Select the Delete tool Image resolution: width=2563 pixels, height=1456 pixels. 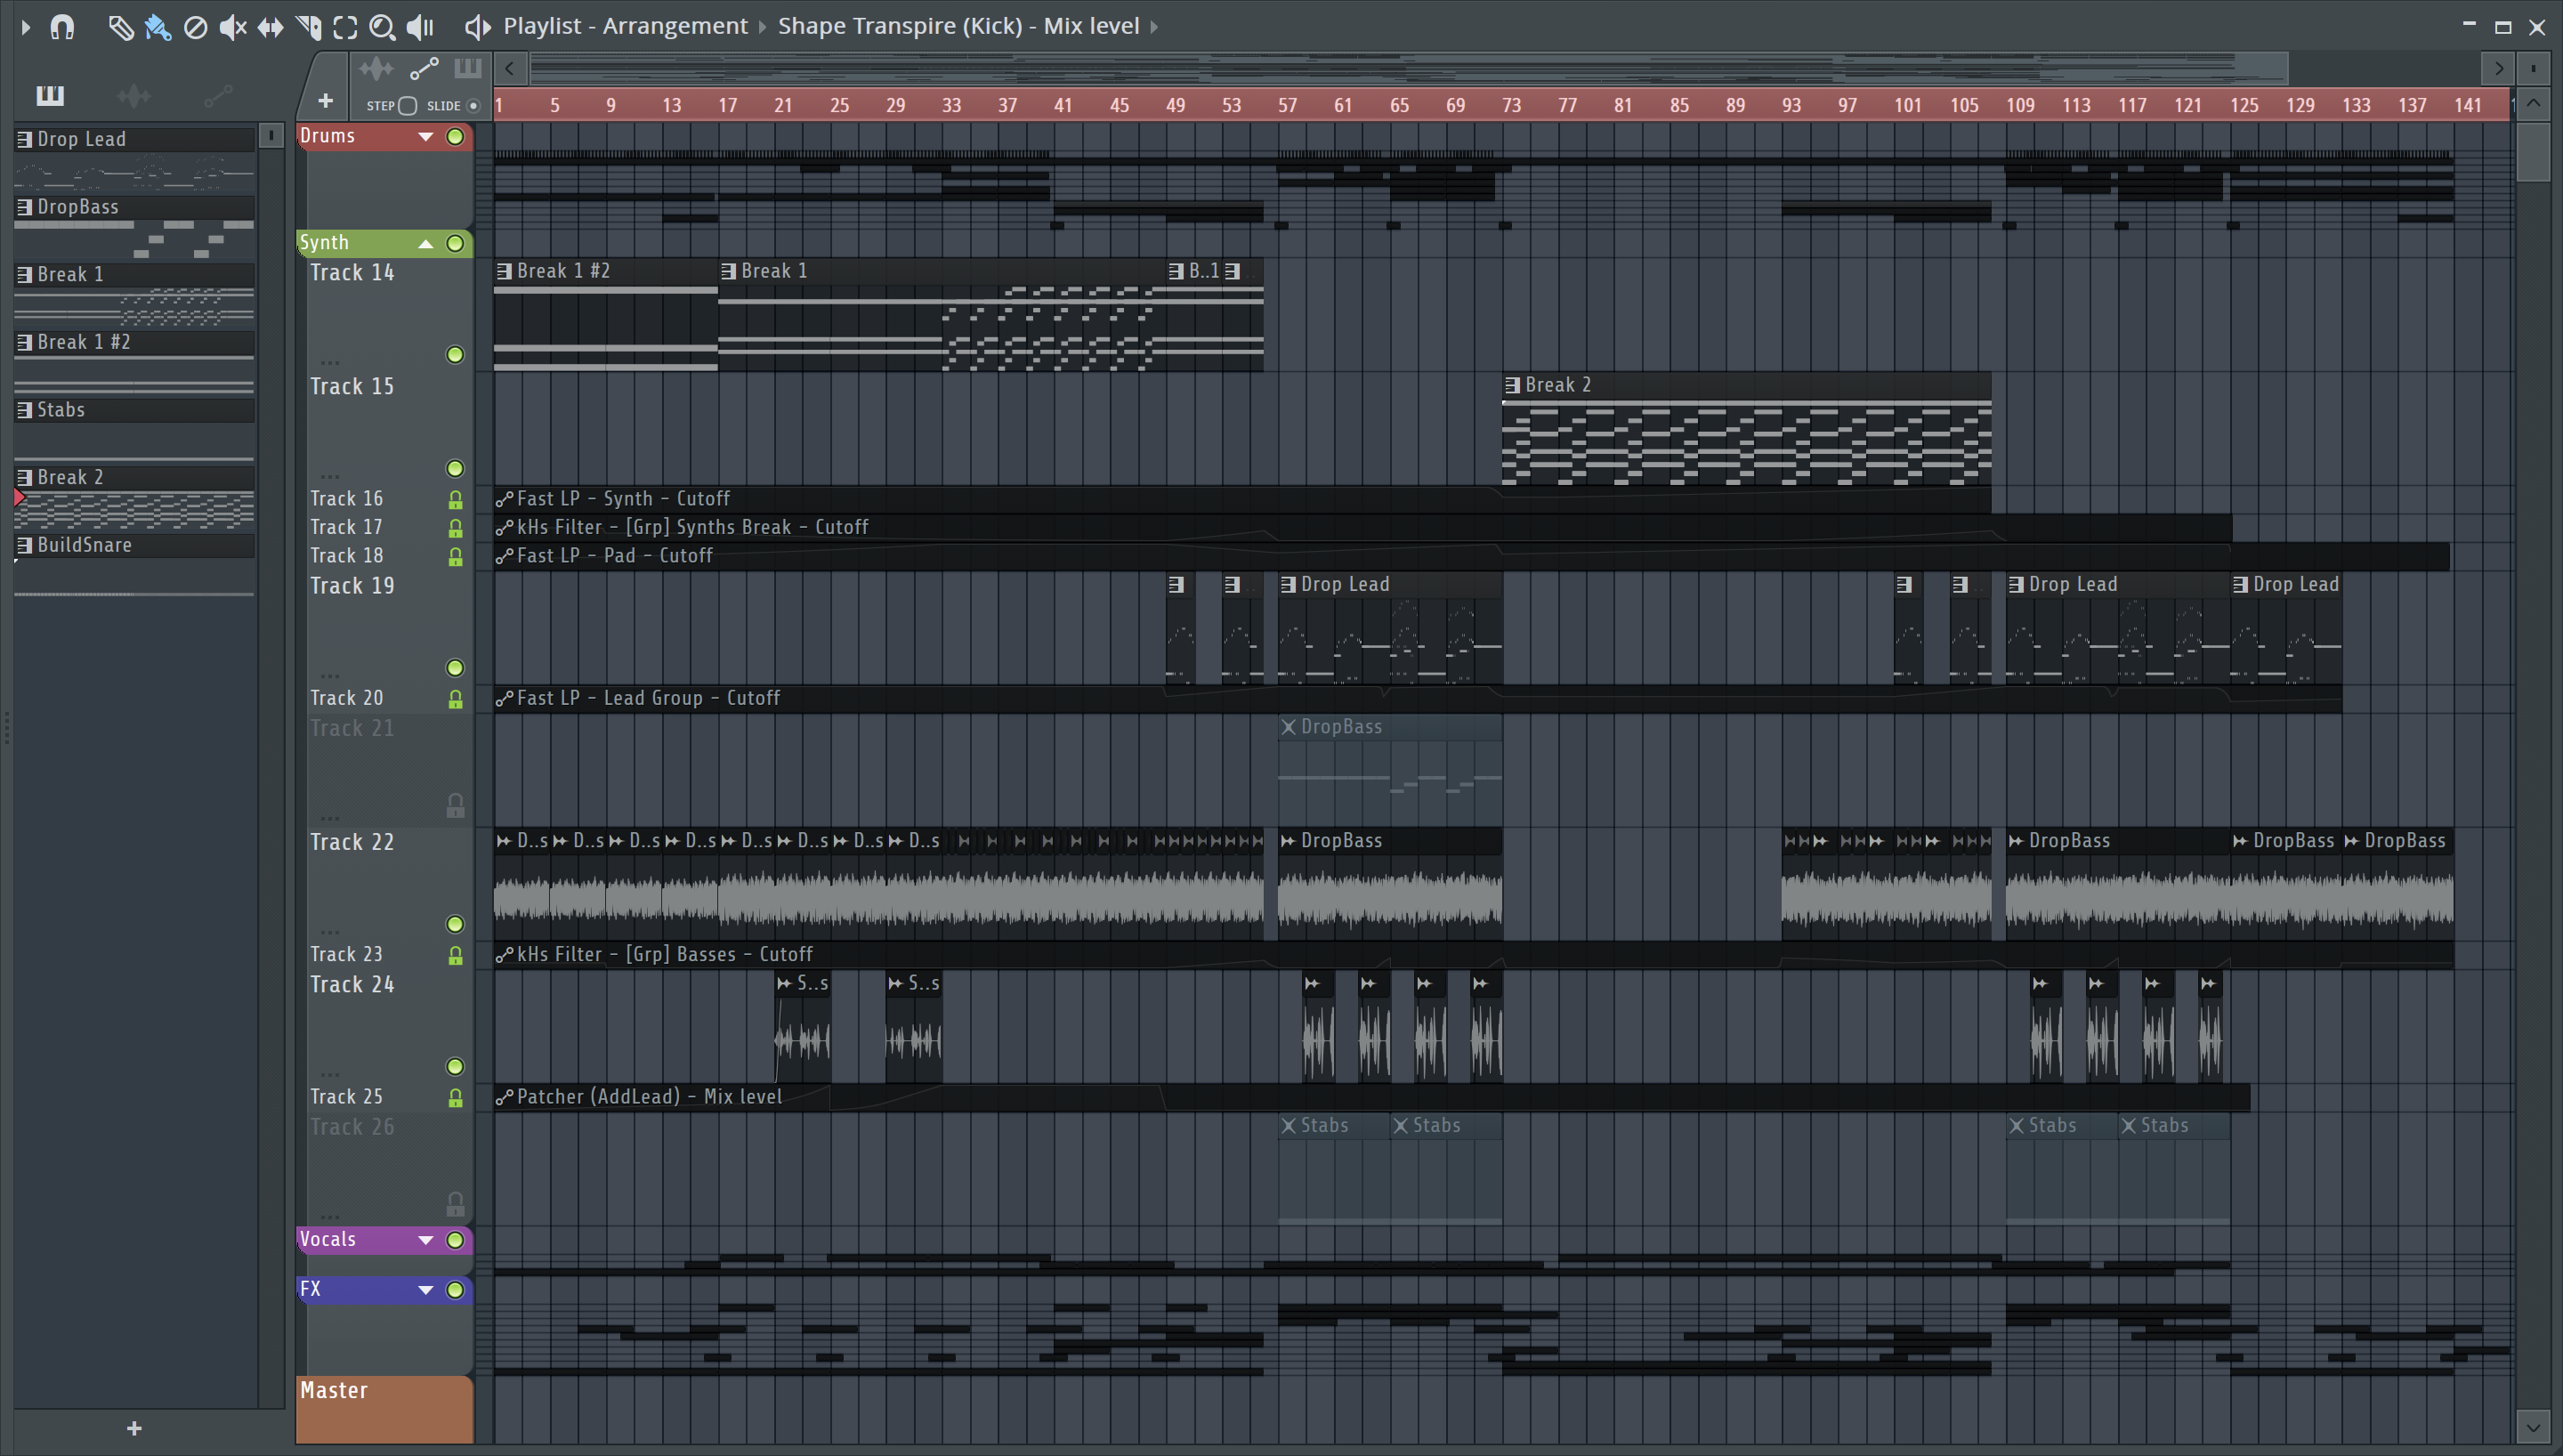point(196,27)
